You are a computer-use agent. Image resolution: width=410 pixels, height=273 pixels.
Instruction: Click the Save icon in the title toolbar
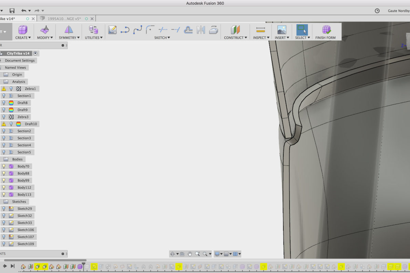[x=12, y=11]
